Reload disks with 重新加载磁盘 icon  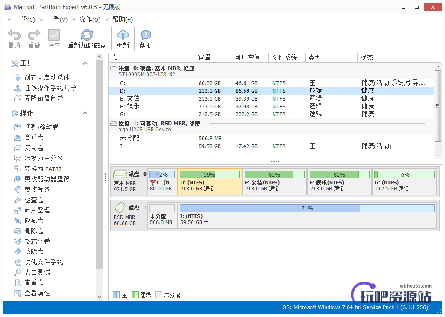pyautogui.click(x=87, y=35)
